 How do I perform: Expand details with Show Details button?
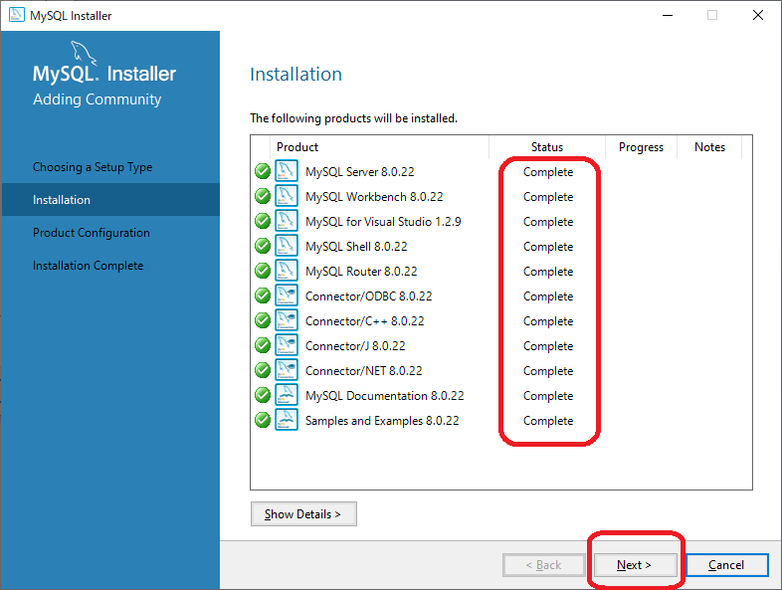point(303,513)
